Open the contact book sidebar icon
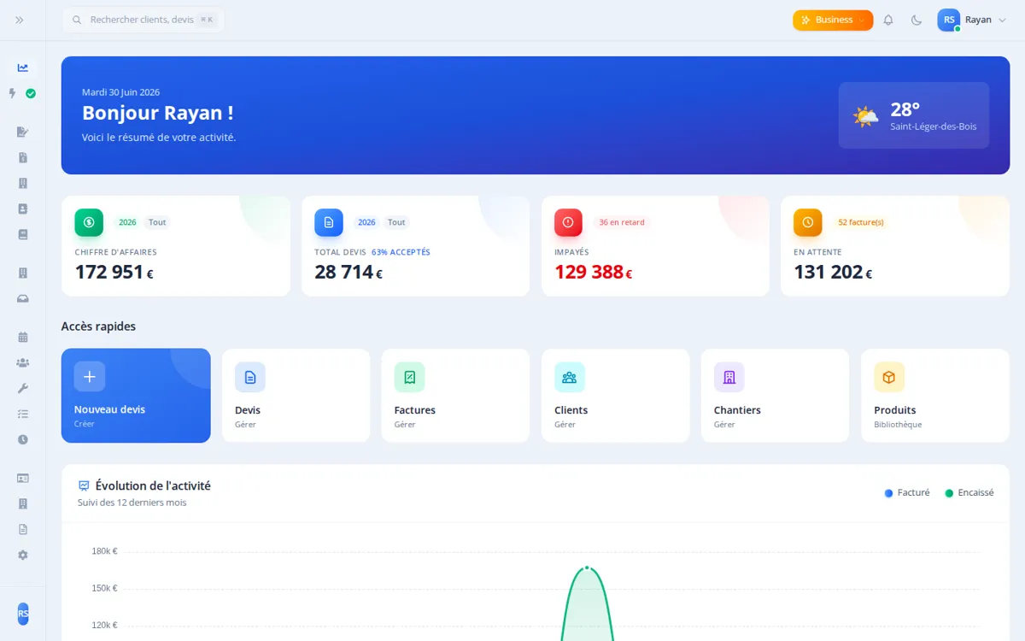The width and height of the screenshot is (1025, 641). pyautogui.click(x=23, y=209)
